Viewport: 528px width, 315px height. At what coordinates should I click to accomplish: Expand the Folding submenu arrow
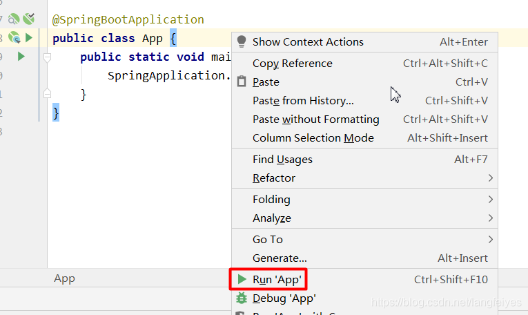(x=491, y=199)
